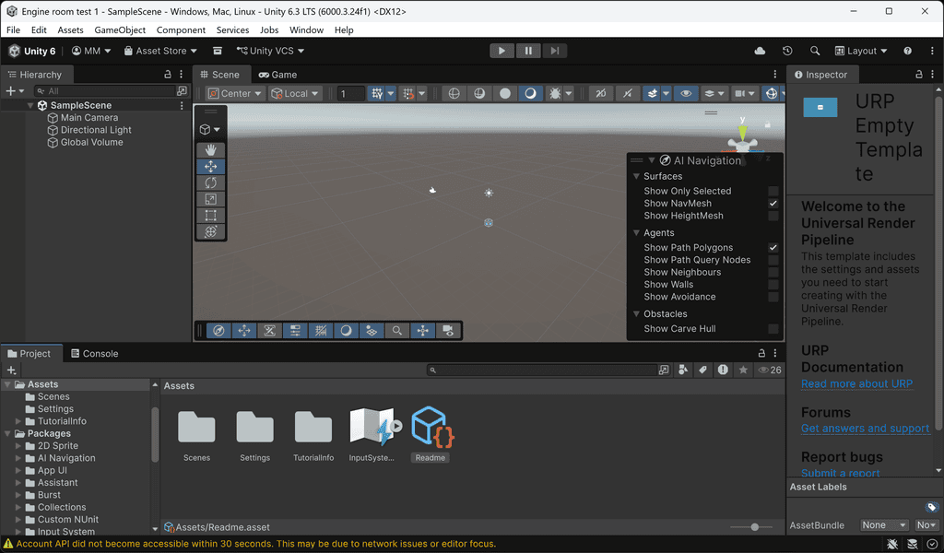Image resolution: width=944 pixels, height=553 pixels.
Task: Open the help question mark icon
Action: (907, 51)
